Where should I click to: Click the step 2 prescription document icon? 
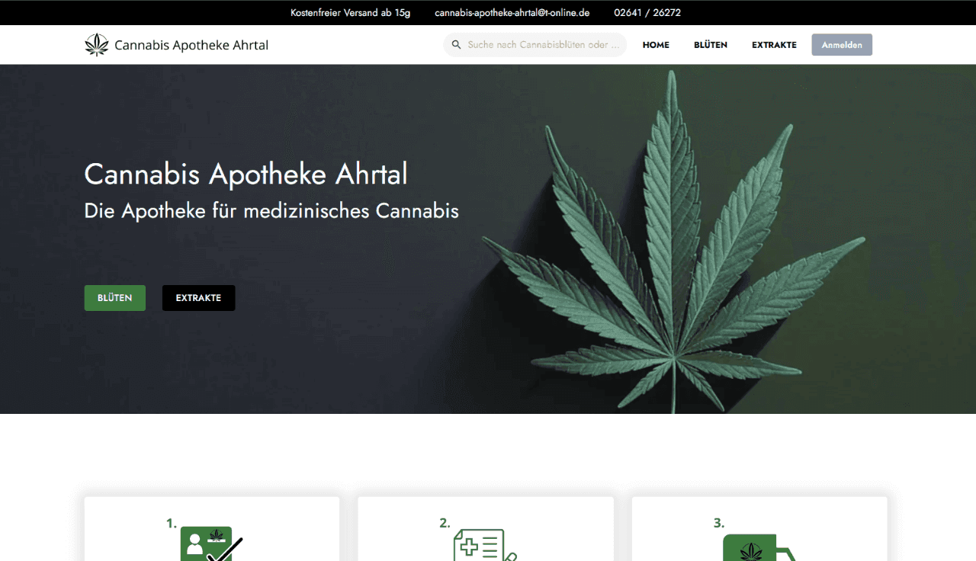(x=486, y=545)
